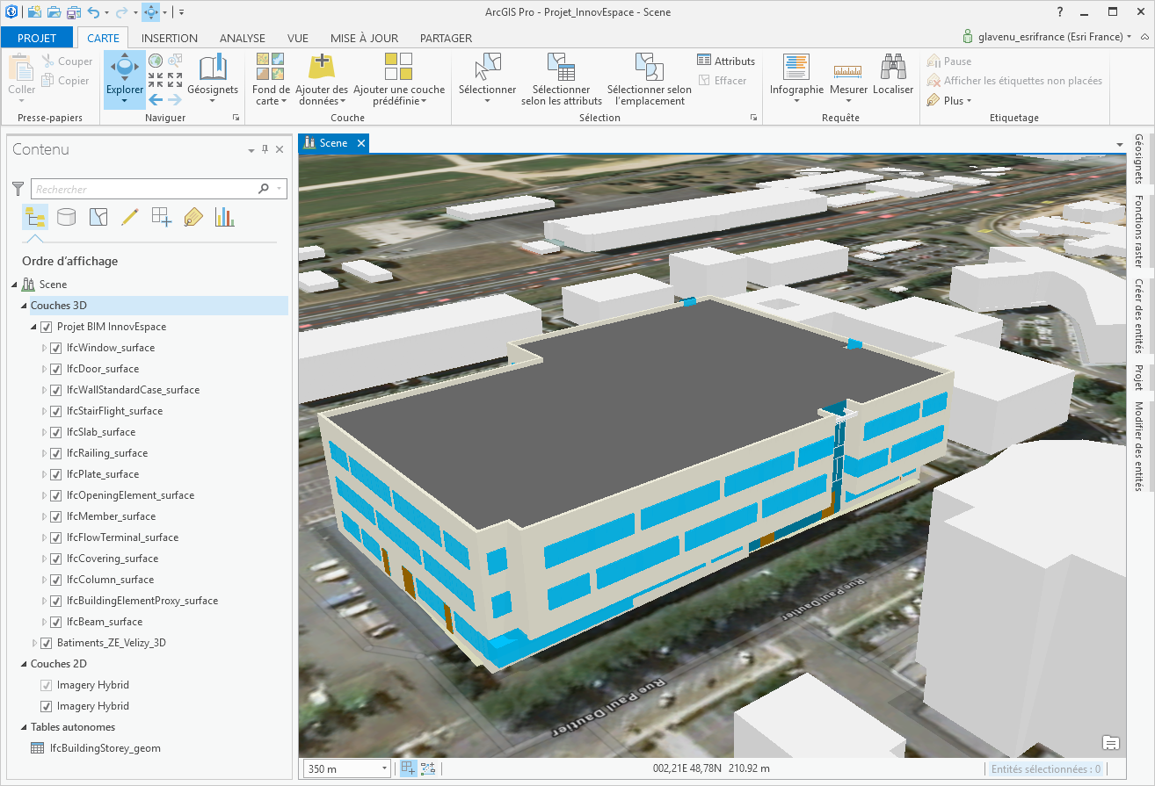
Task: Switch to the MISE À JOUR tab
Action: 364,38
